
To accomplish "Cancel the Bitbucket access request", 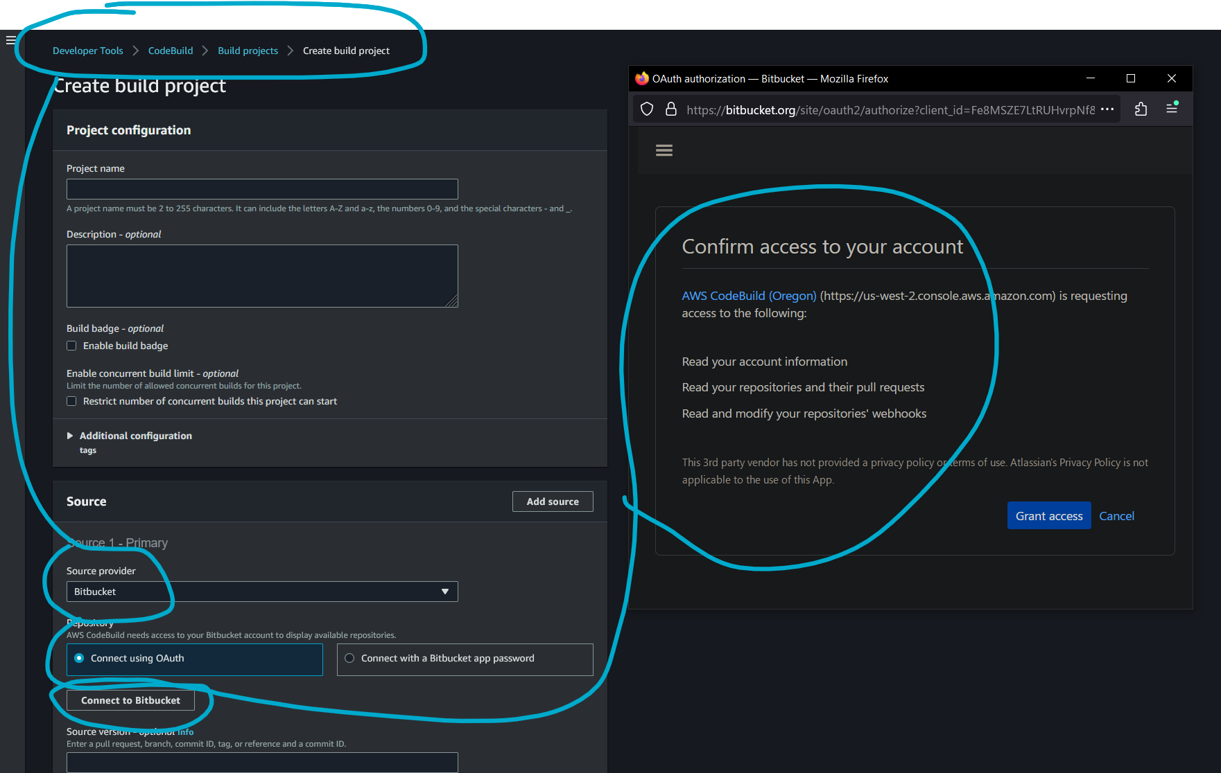I will [1116, 516].
